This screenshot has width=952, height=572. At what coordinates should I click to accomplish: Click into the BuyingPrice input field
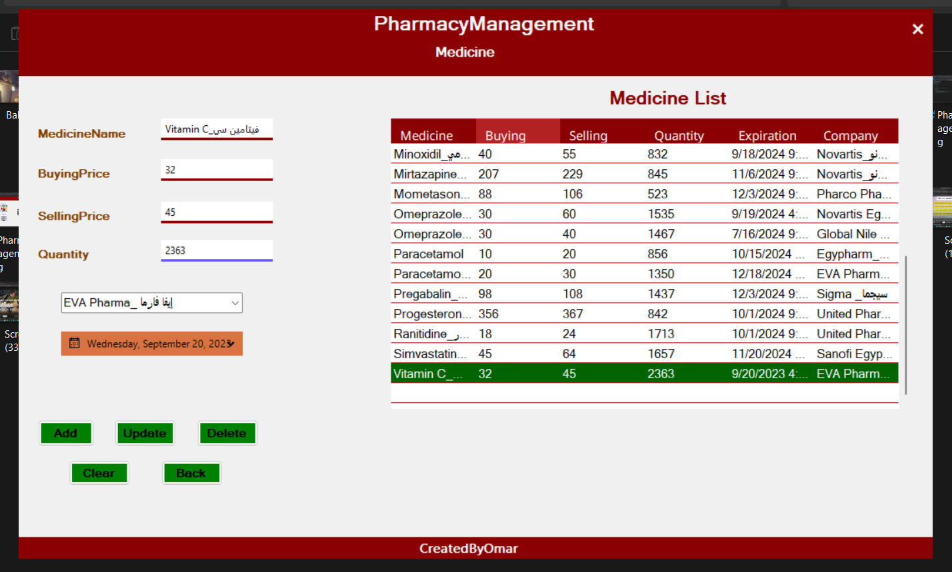216,170
